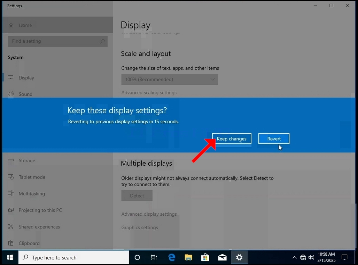Open Projecting to this PC

click(x=57, y=210)
